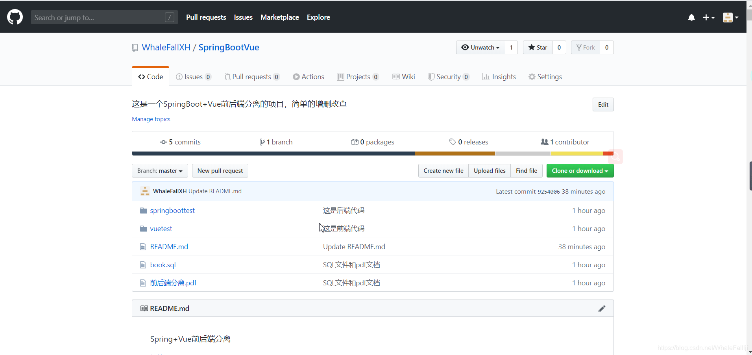Open the WhaleFallXH owner profile link

pyautogui.click(x=166, y=47)
